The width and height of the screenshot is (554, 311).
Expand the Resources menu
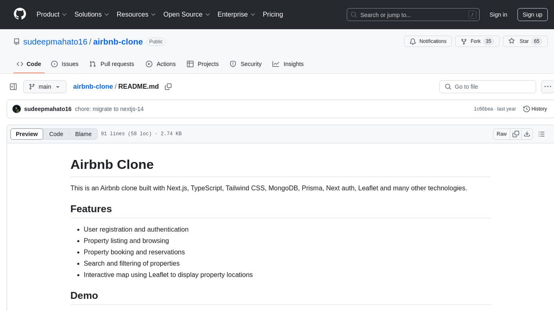pyautogui.click(x=136, y=14)
